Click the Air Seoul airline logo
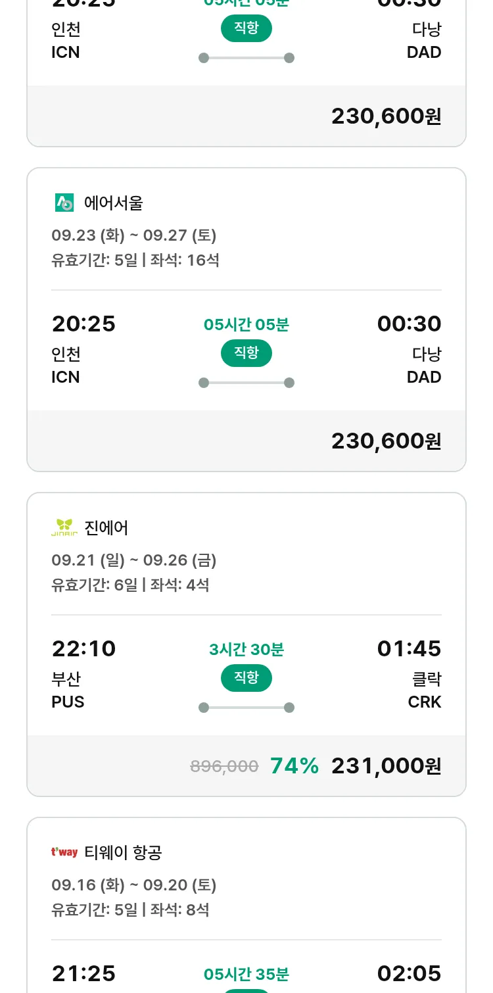The width and height of the screenshot is (493, 993). coord(64,203)
